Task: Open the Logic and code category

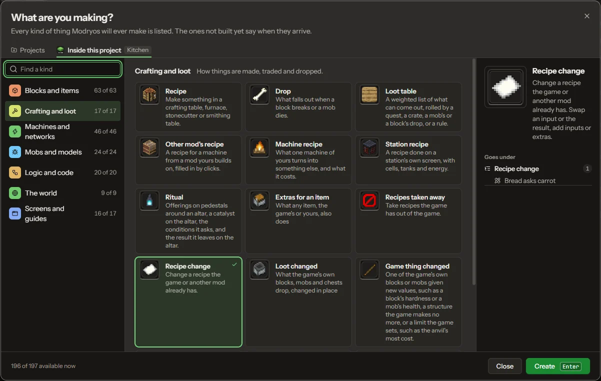Action: click(x=62, y=172)
